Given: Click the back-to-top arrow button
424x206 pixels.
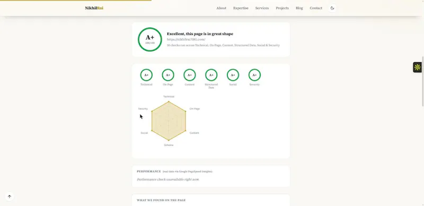Looking at the screenshot, I should [10, 196].
